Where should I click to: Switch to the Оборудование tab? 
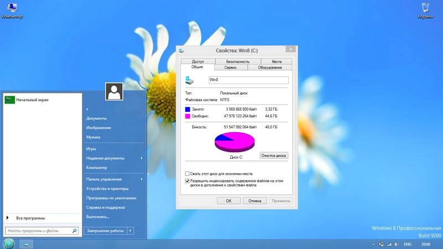270,68
